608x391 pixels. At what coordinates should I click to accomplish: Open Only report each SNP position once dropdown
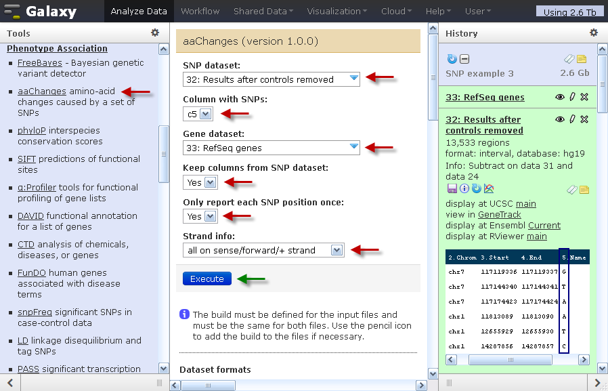200,216
